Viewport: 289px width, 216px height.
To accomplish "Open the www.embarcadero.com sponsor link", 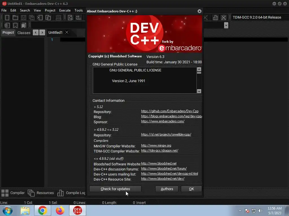I will (x=163, y=121).
